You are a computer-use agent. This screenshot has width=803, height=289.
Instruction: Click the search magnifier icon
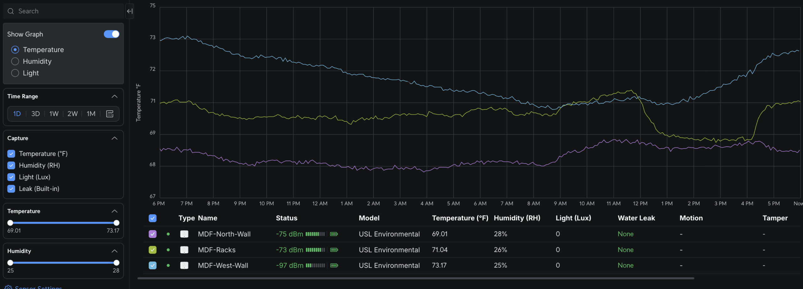point(11,11)
